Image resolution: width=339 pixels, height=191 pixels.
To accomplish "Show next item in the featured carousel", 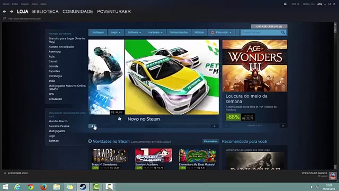I will 215,126.
